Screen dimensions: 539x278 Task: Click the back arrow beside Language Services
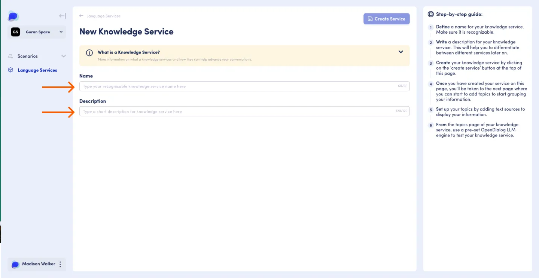[x=81, y=16]
